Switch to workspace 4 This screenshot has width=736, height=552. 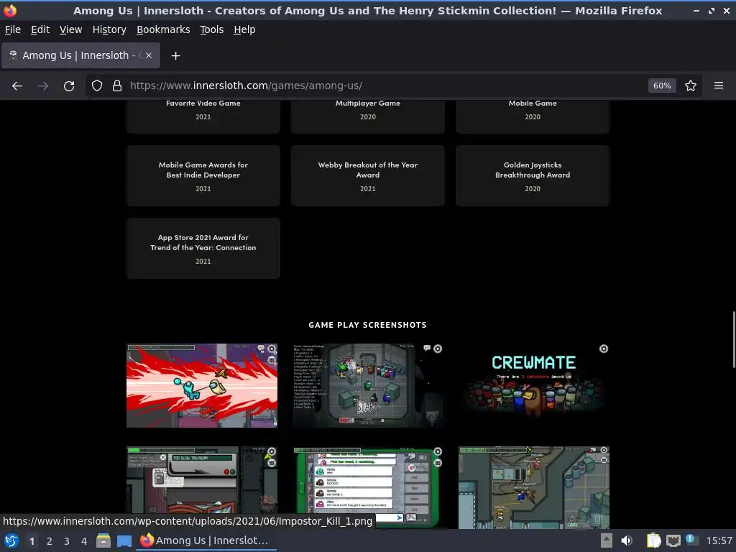click(x=84, y=541)
